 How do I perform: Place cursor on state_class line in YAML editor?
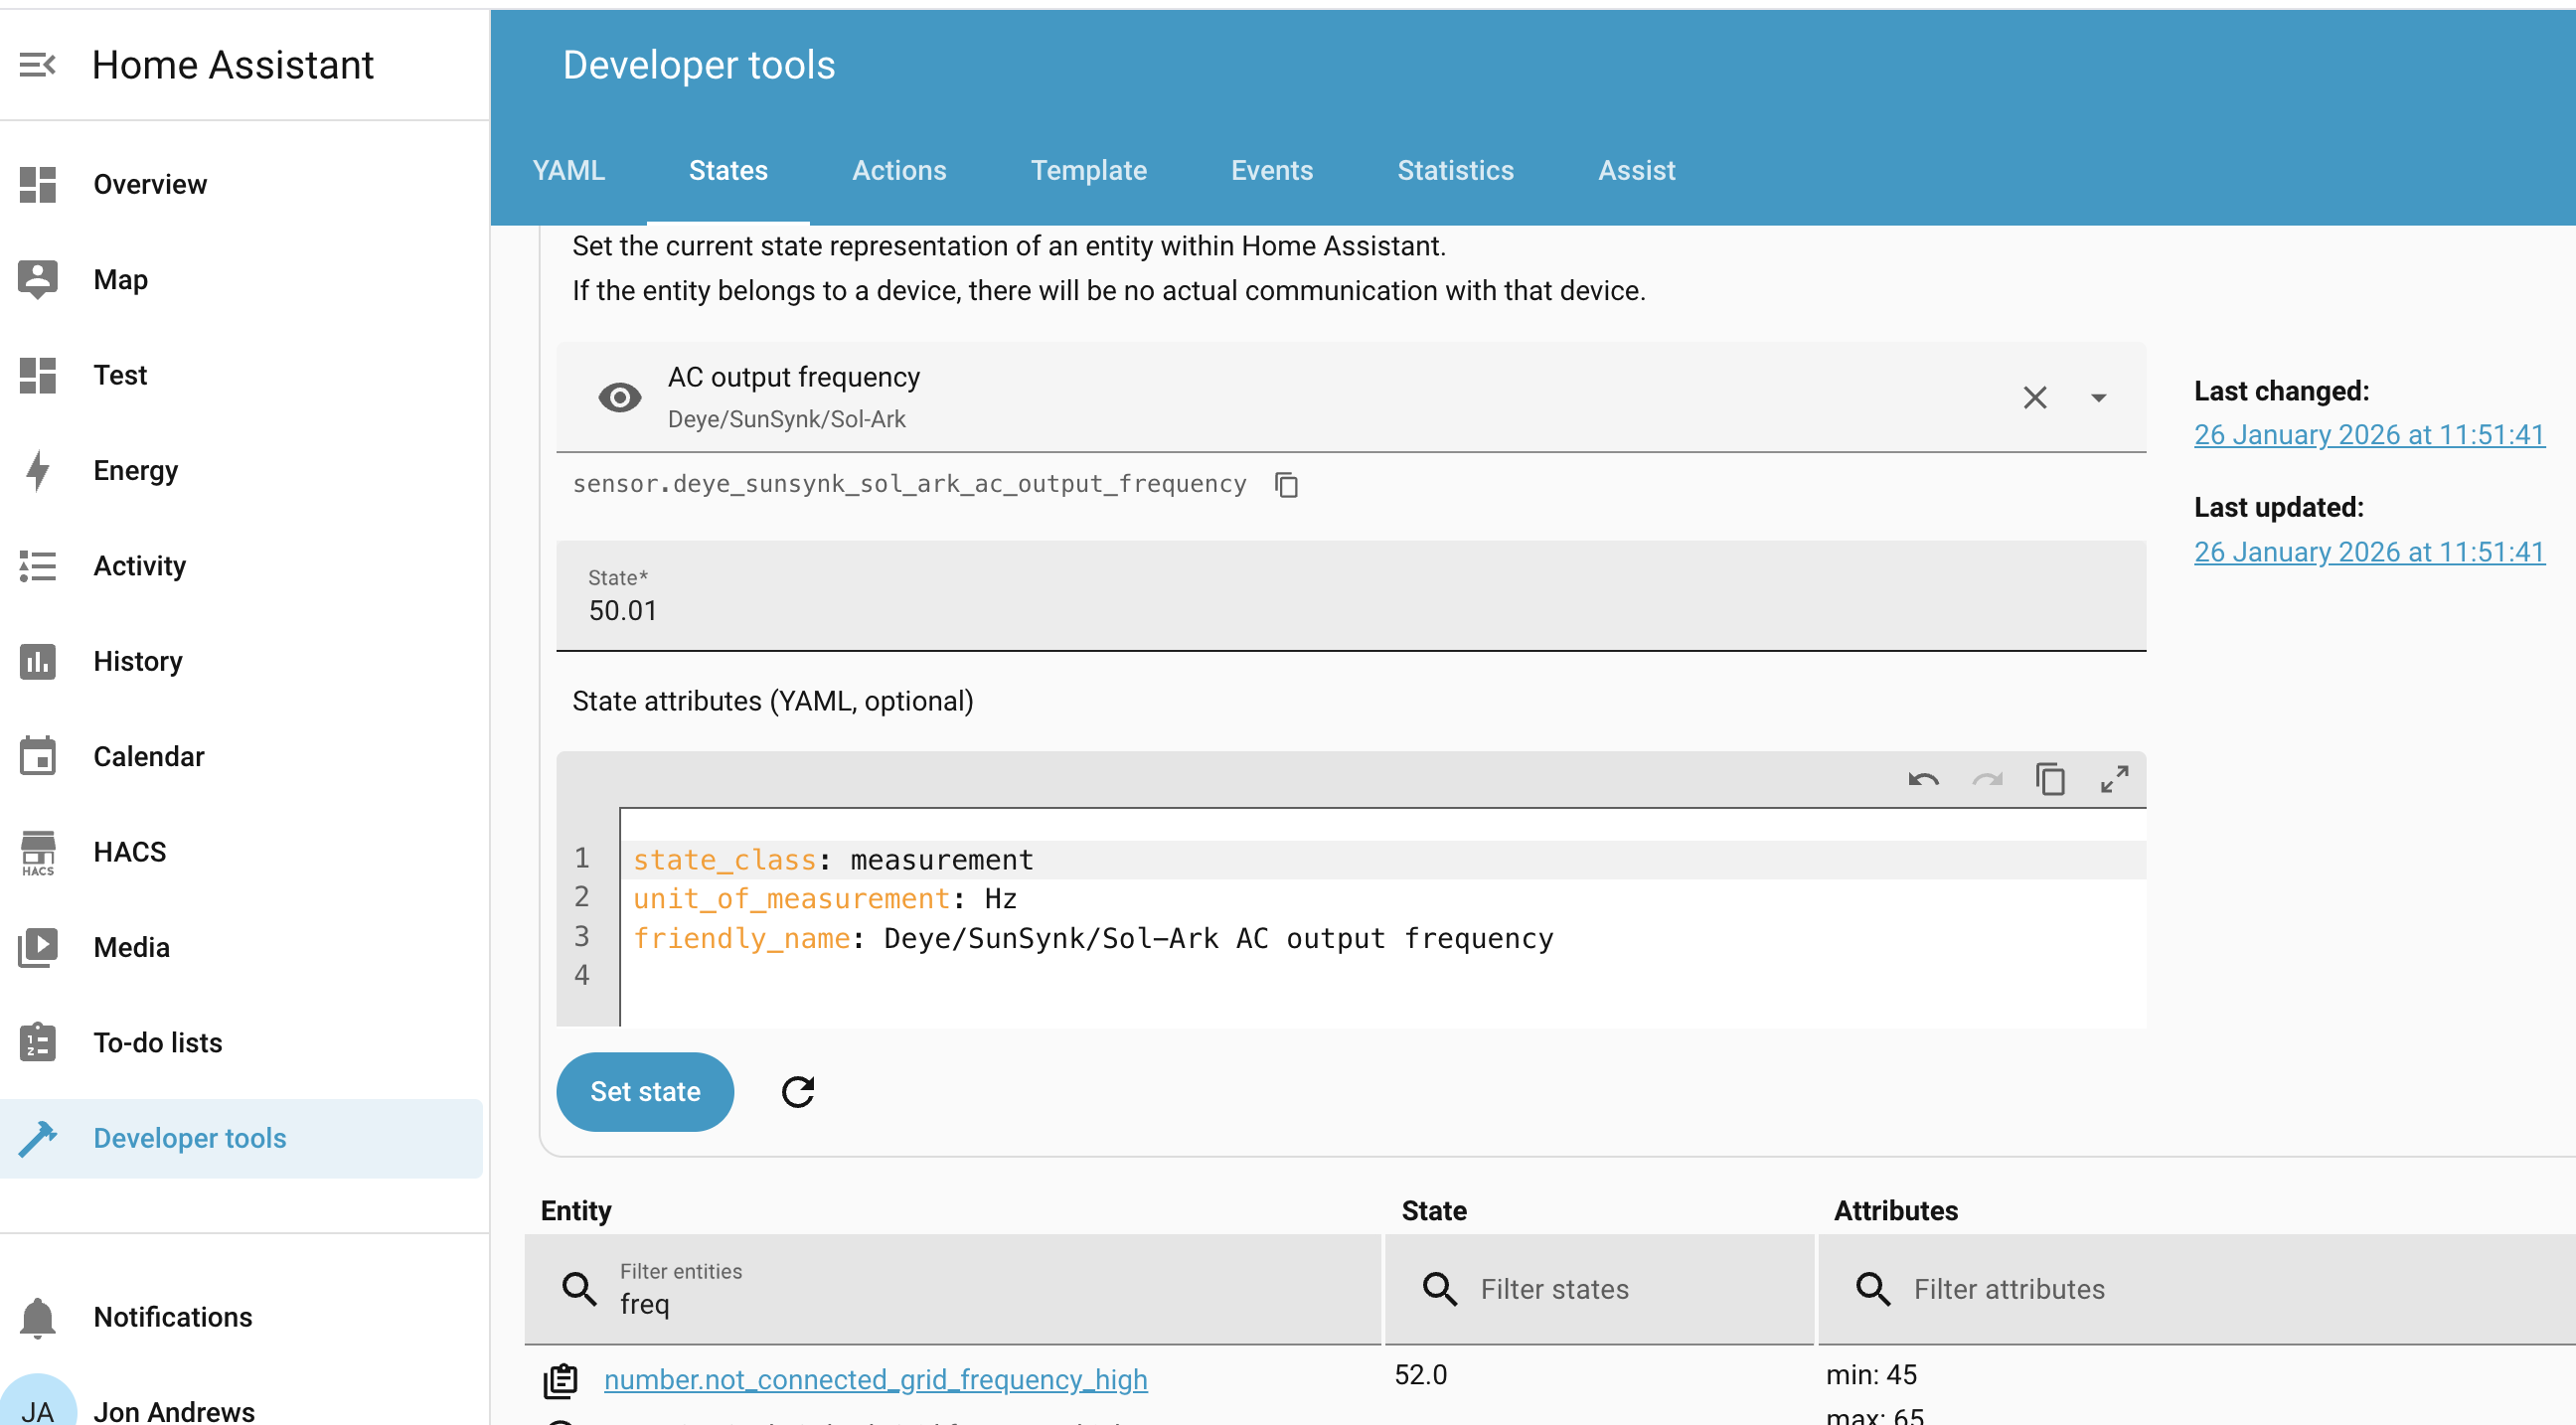click(1384, 860)
